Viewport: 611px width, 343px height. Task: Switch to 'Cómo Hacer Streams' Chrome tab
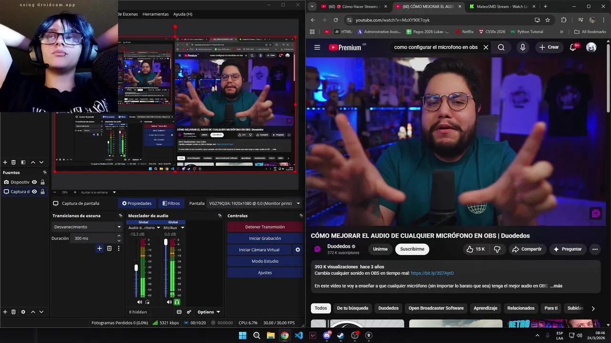tap(355, 7)
